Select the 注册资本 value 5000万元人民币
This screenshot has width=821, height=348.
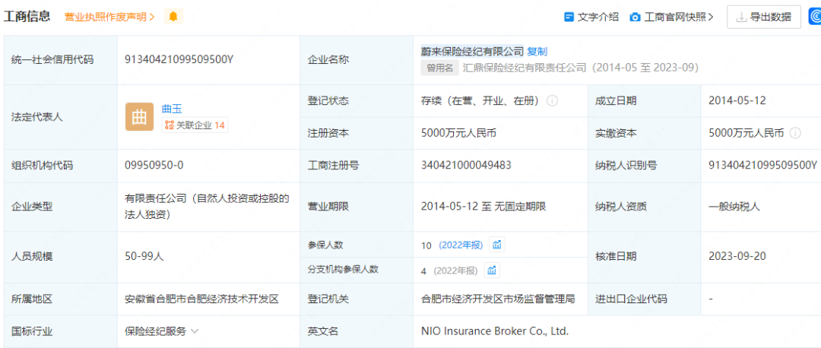[458, 134]
